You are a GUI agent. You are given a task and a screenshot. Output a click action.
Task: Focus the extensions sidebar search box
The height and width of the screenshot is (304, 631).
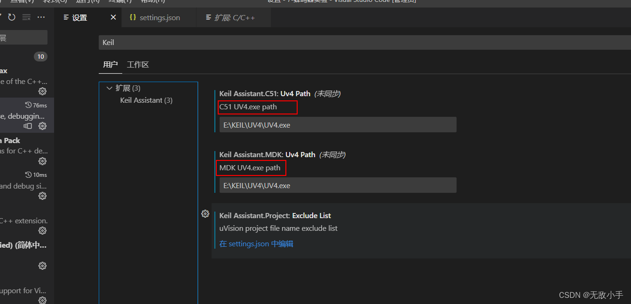(24, 38)
